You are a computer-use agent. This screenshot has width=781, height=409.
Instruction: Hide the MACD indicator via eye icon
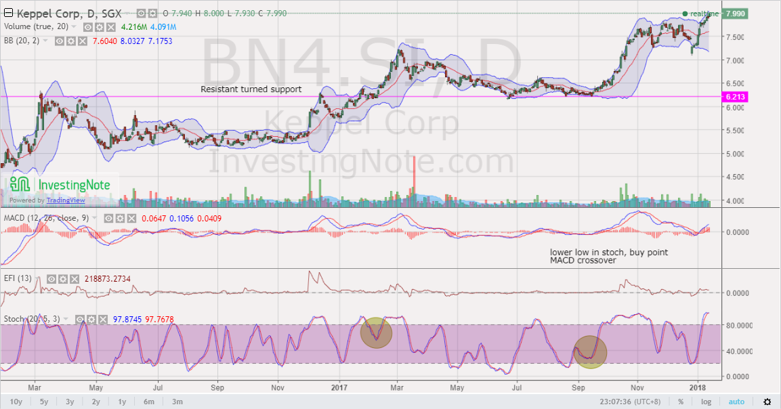(108, 219)
